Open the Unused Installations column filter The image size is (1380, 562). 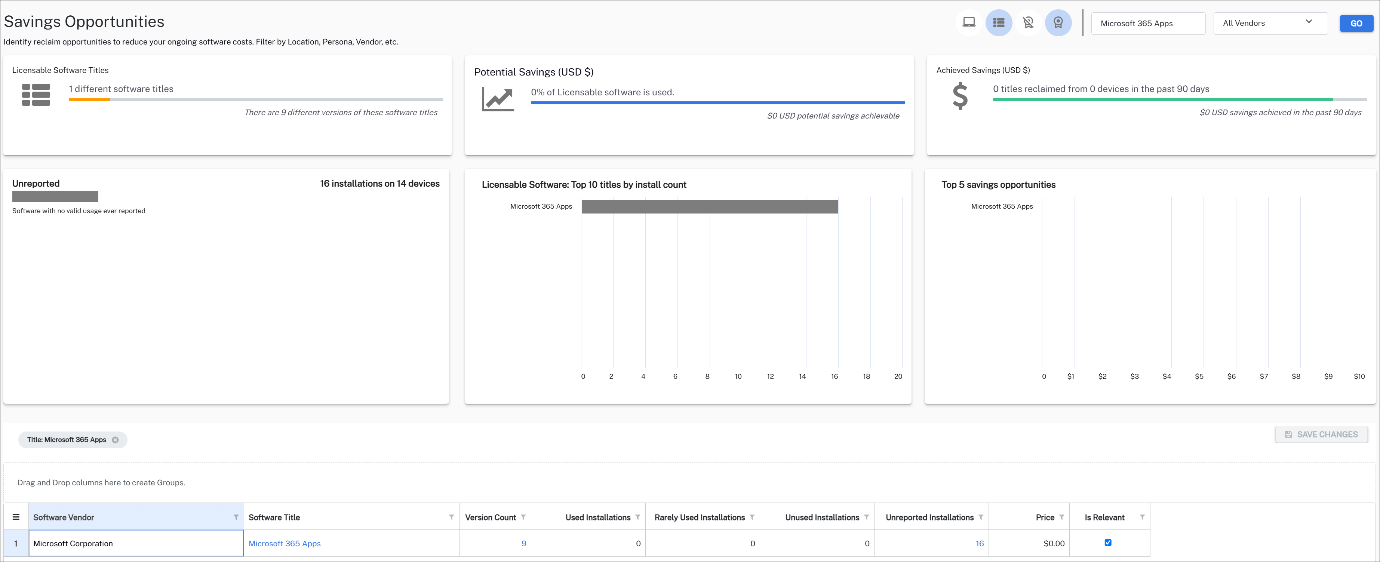coord(866,517)
